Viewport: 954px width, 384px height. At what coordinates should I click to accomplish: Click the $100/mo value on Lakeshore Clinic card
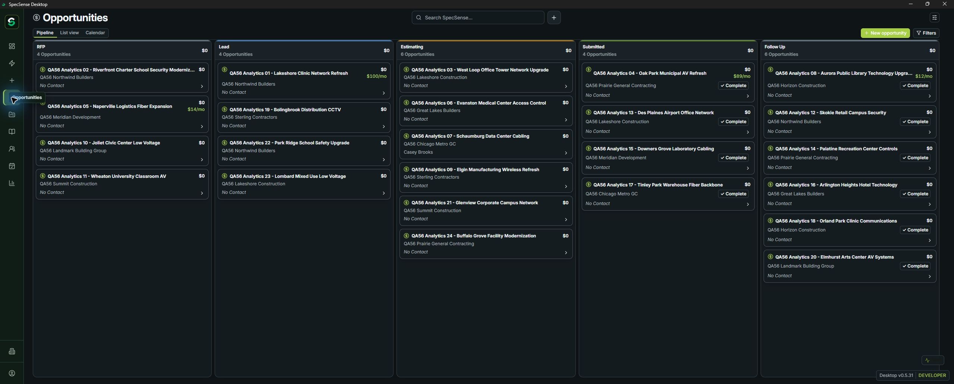tap(376, 76)
